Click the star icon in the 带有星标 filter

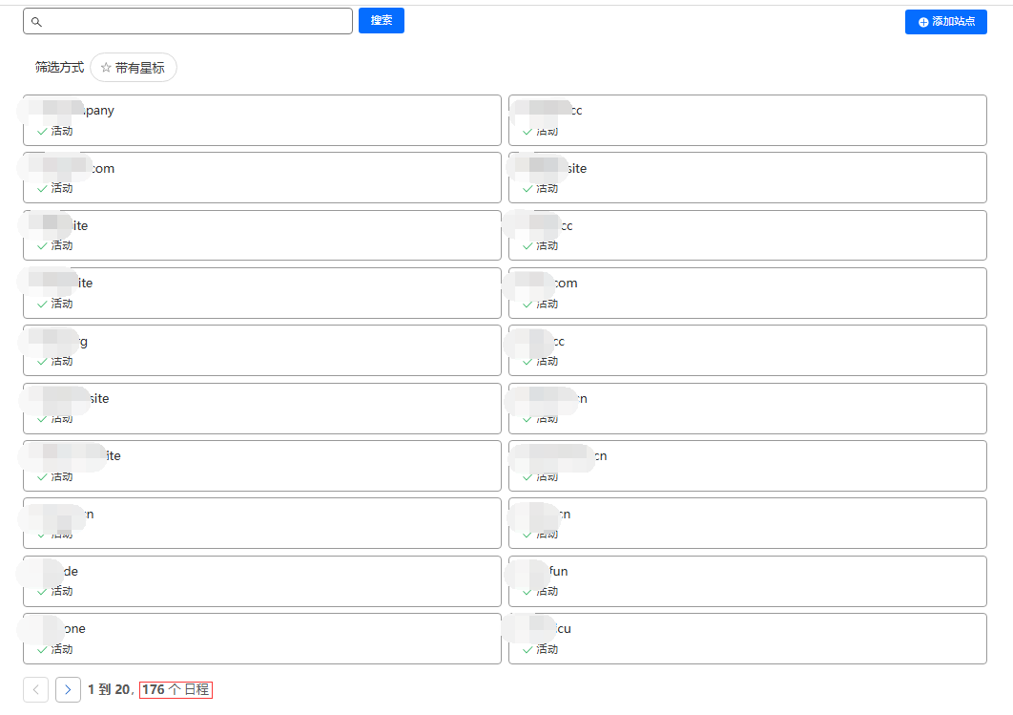106,68
